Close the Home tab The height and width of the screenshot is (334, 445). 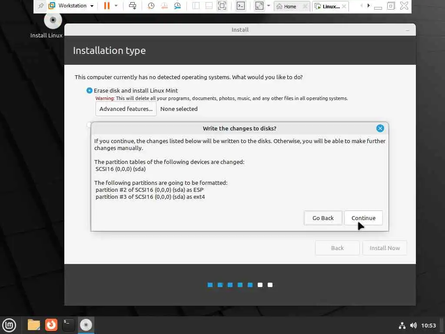tap(305, 6)
